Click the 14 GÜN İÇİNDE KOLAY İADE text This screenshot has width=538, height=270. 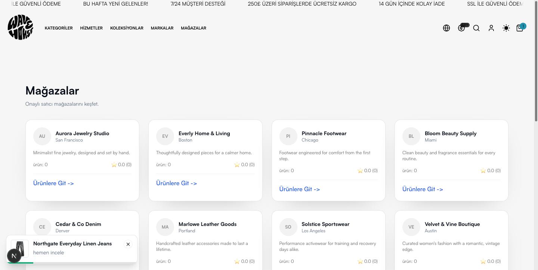pos(412,4)
